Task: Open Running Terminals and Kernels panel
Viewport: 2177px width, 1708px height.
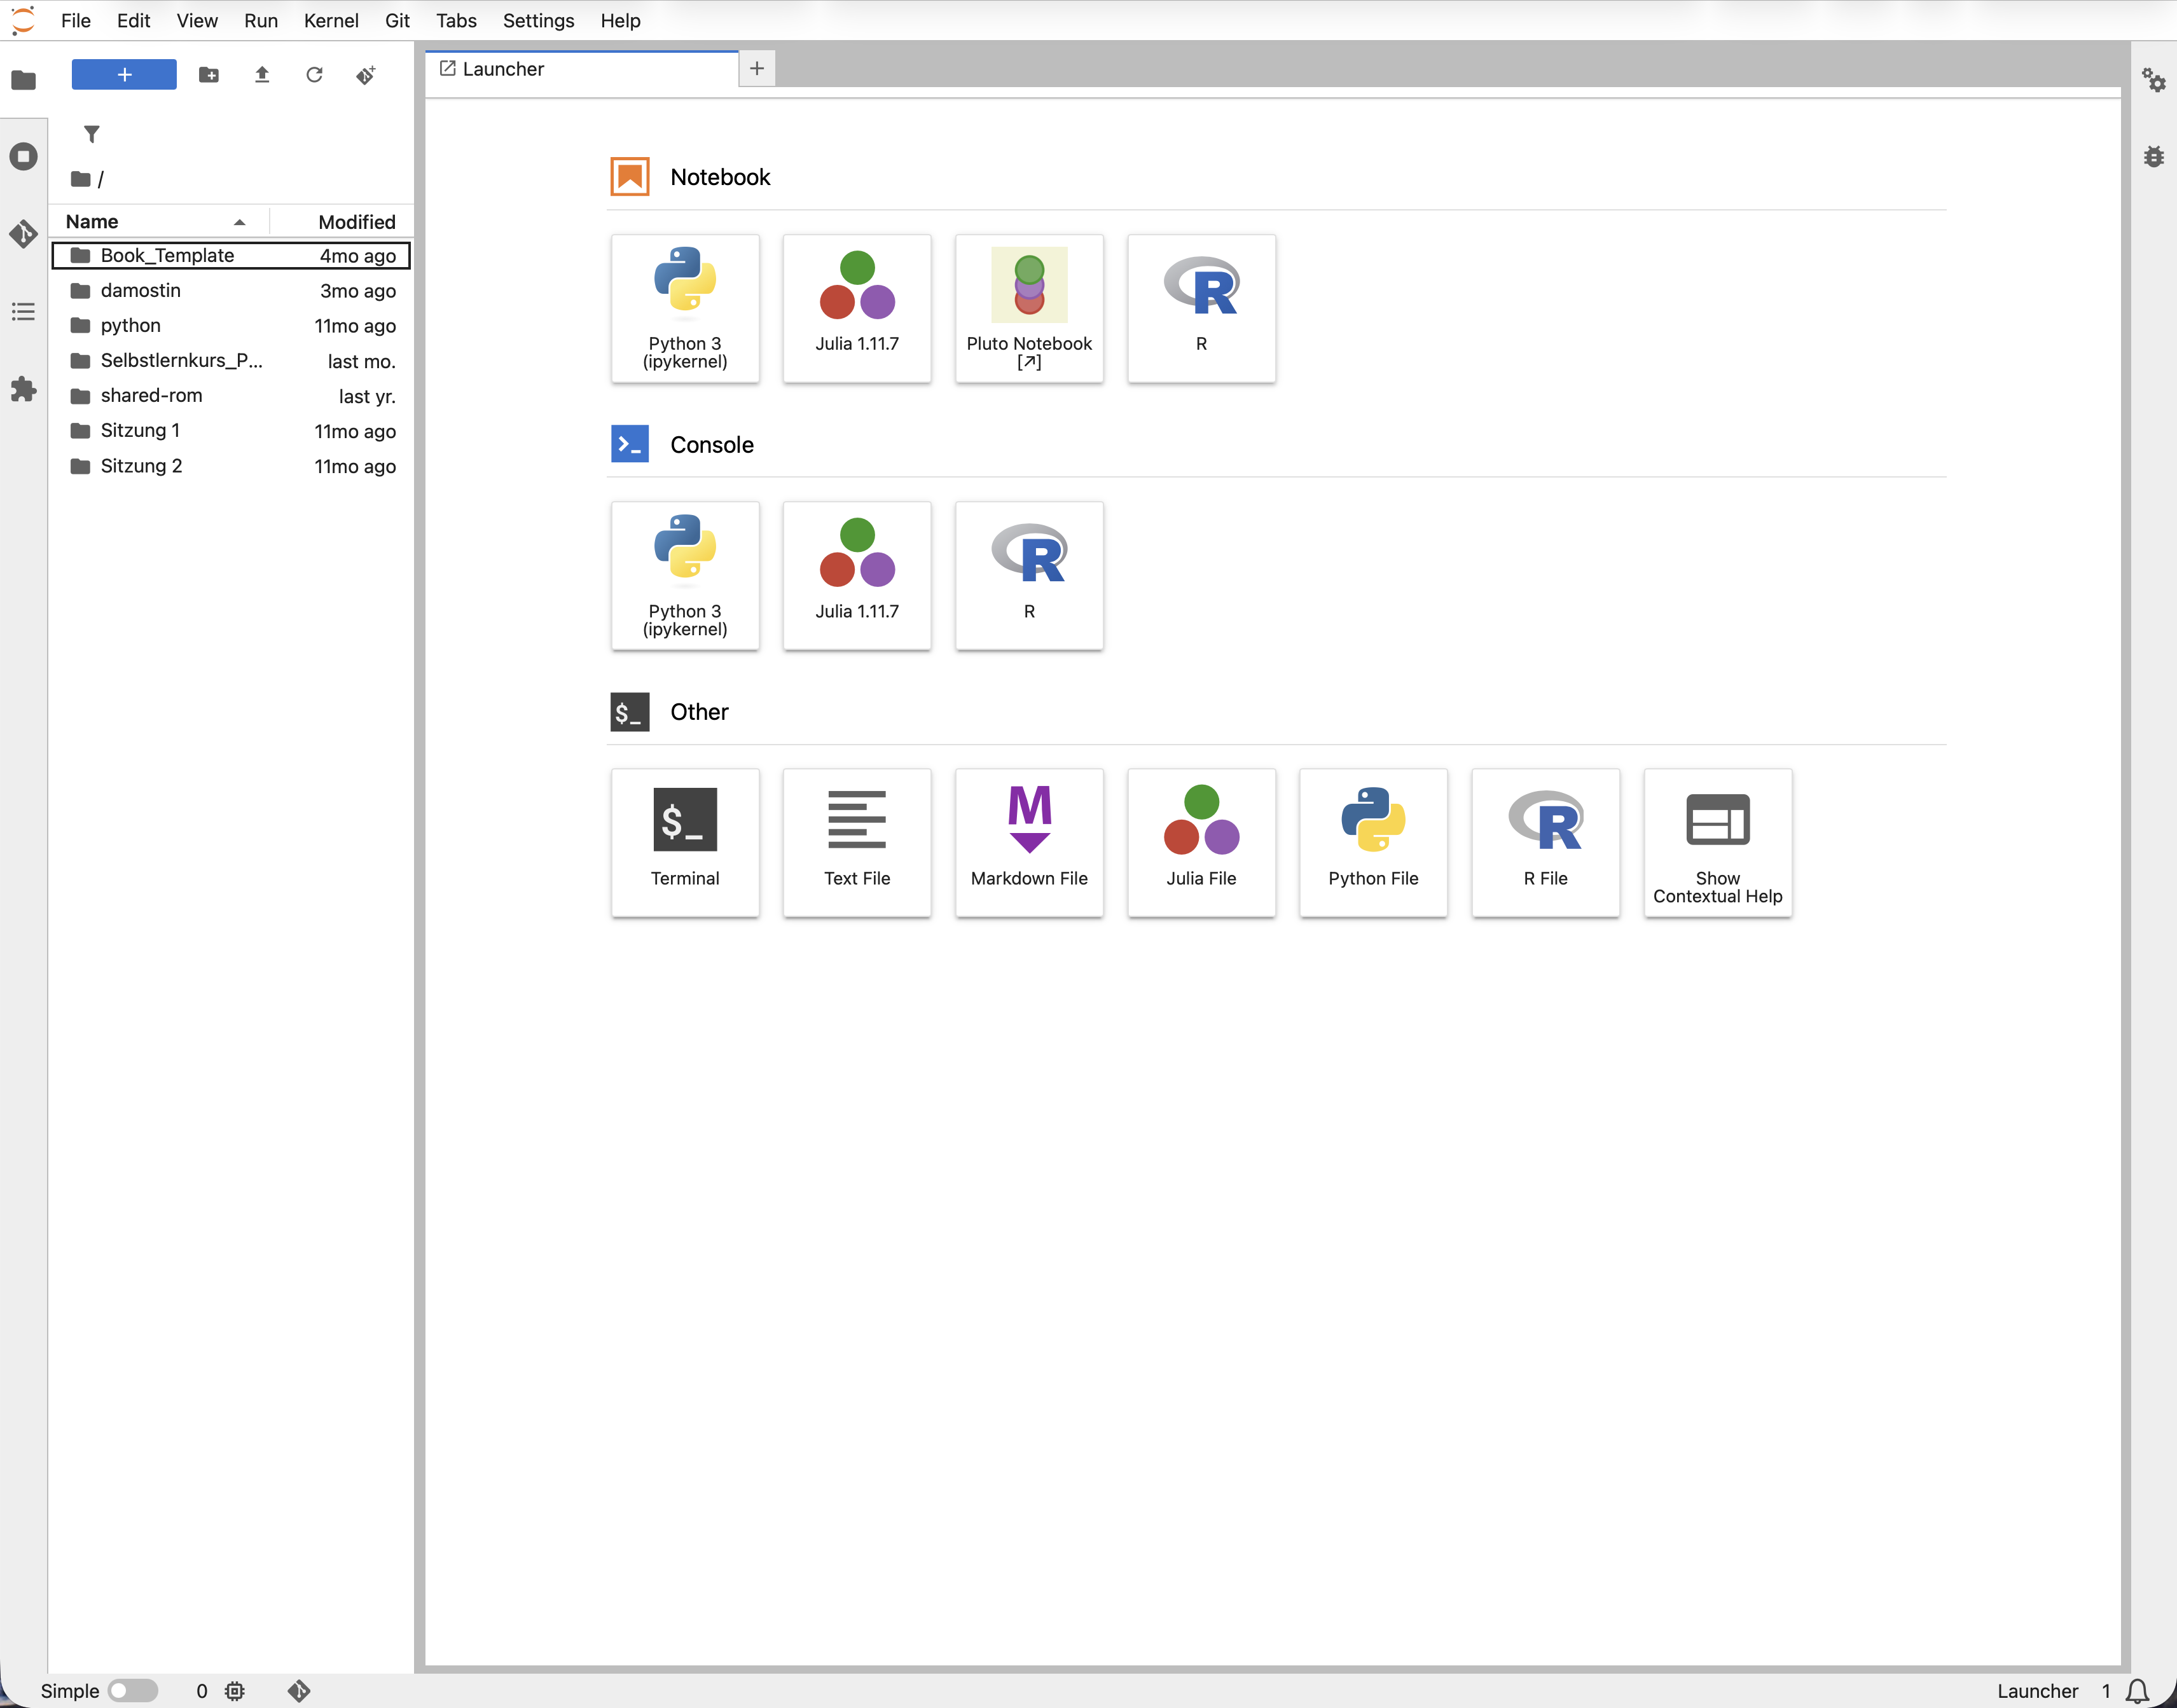Action: click(24, 156)
